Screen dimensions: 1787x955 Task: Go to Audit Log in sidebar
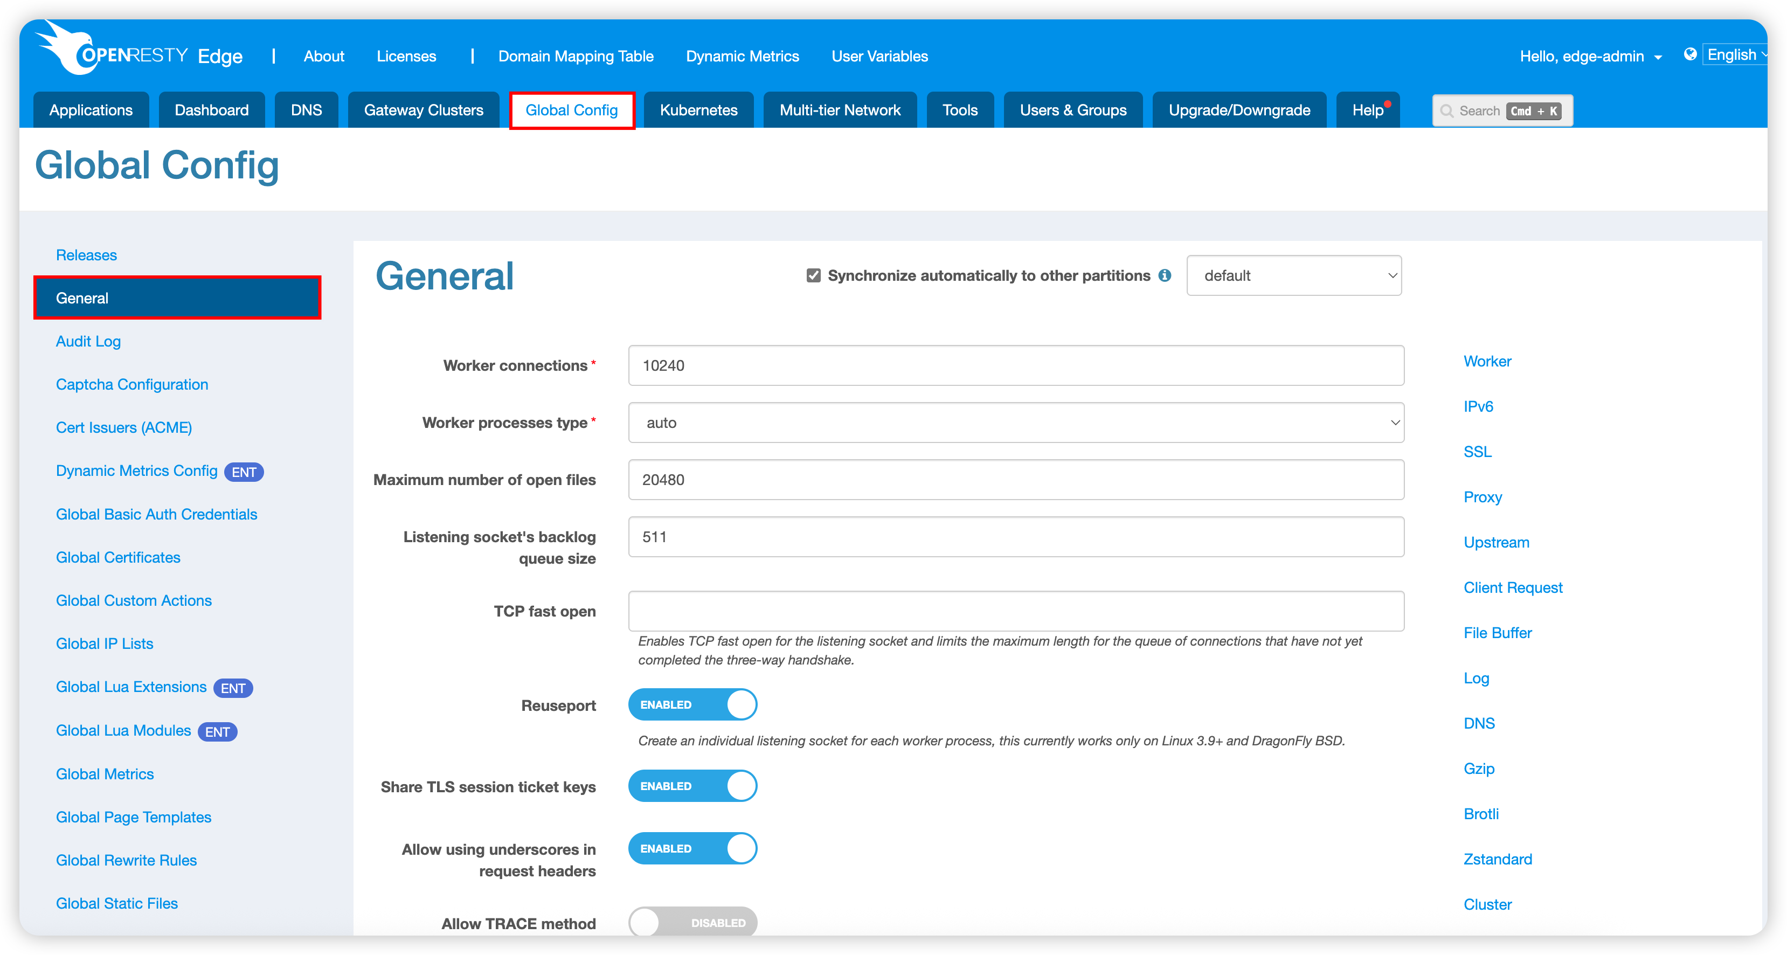coord(88,341)
